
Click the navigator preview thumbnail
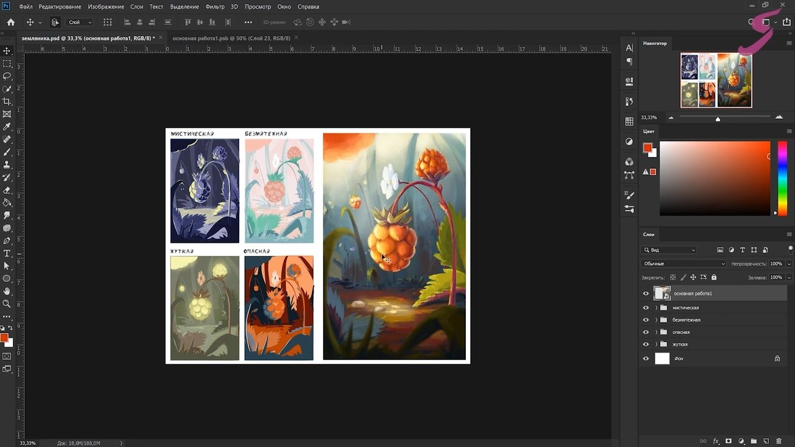click(x=716, y=80)
